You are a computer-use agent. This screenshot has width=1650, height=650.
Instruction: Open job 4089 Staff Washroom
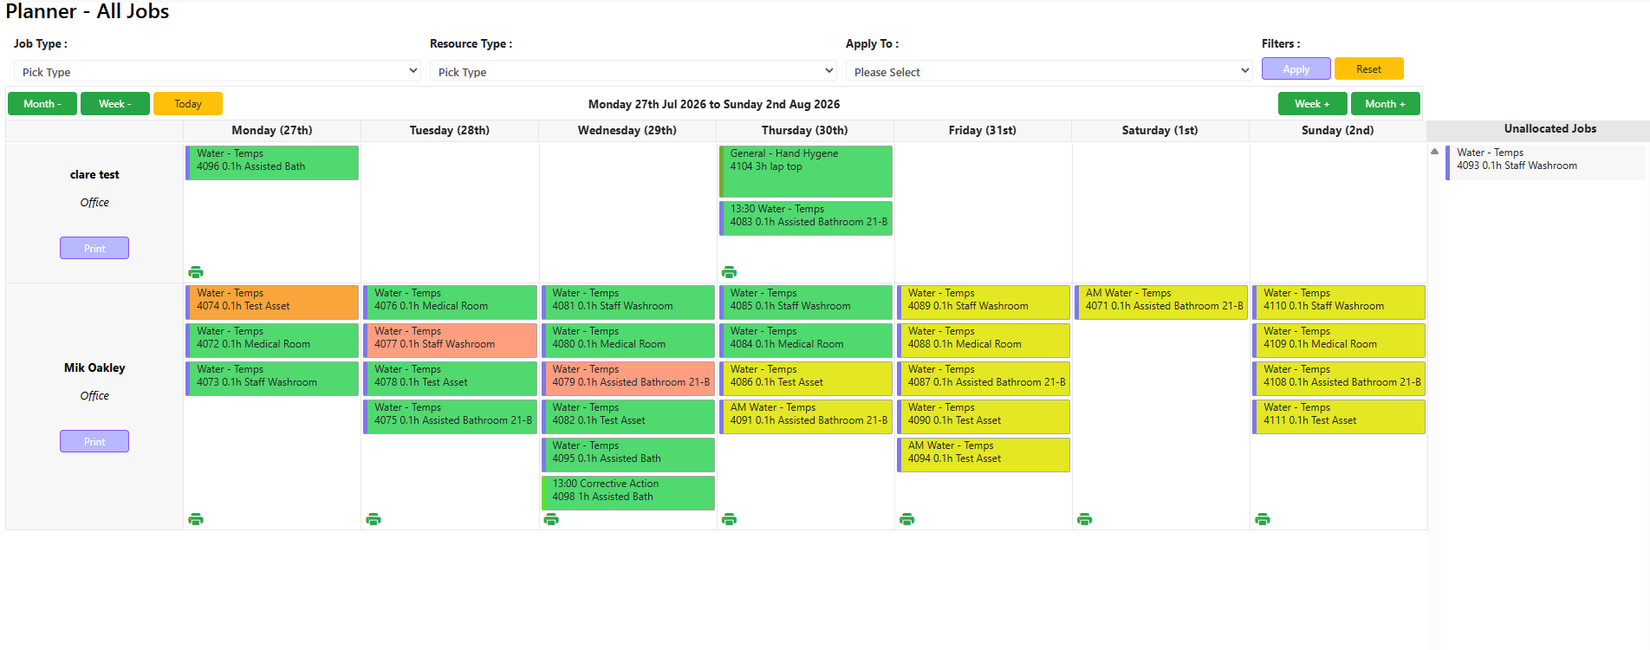click(x=983, y=302)
